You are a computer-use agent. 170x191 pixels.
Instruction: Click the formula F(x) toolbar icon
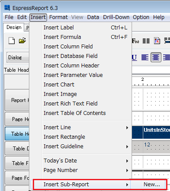click(135, 41)
